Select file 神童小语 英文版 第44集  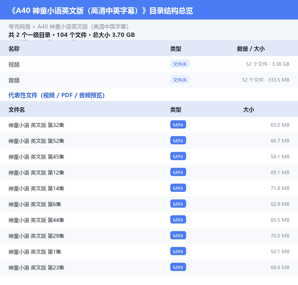[x=36, y=220]
